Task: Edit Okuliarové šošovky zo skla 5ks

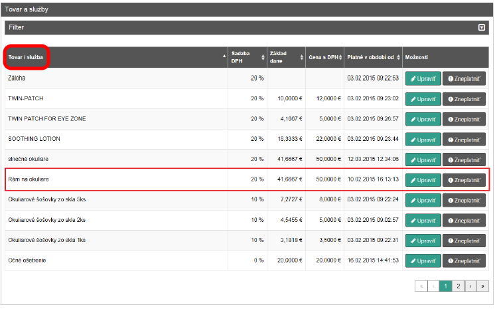Action: pos(423,201)
